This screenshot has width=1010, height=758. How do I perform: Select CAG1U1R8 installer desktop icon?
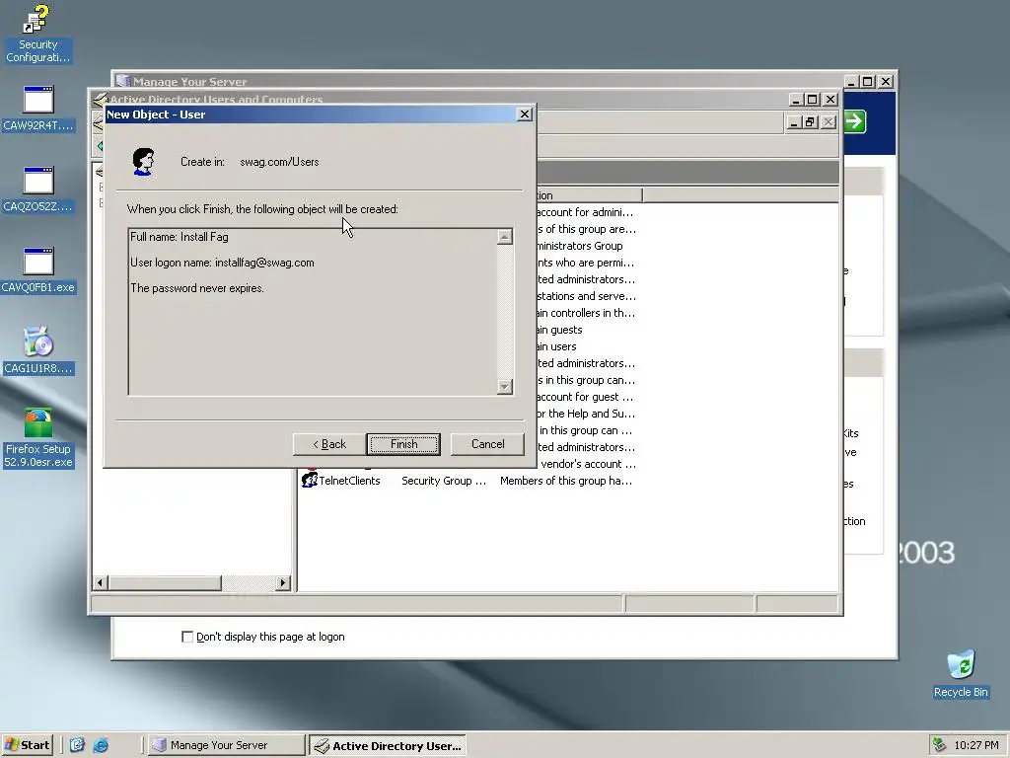pyautogui.click(x=38, y=351)
